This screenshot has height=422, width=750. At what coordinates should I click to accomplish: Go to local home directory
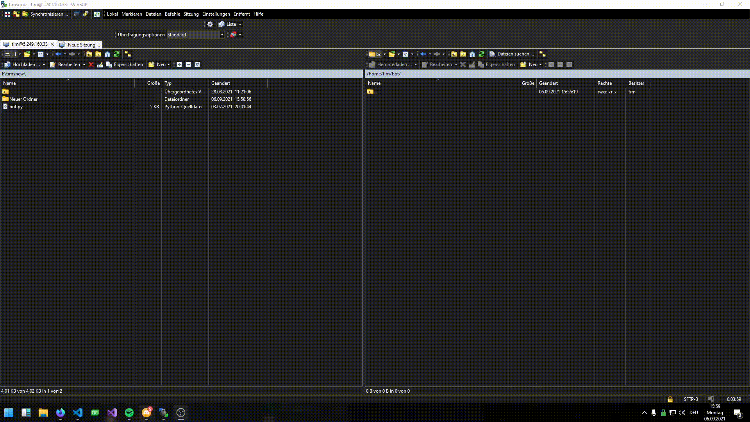pos(107,54)
